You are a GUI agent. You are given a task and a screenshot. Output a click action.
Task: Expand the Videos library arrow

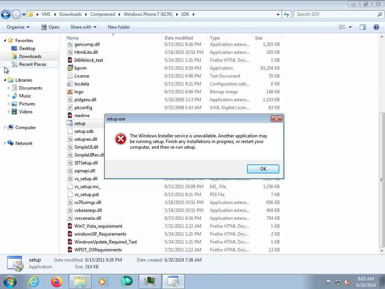pyautogui.click(x=9, y=111)
